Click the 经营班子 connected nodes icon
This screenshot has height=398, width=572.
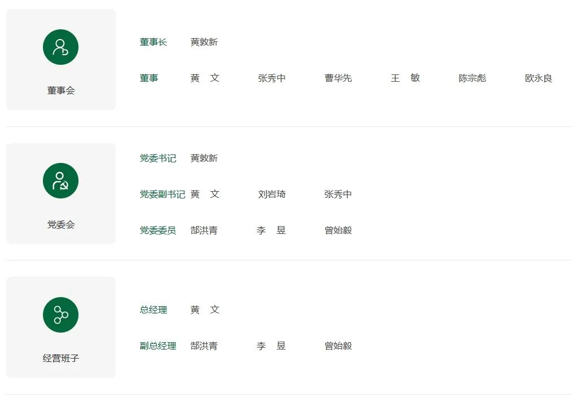tap(60, 315)
